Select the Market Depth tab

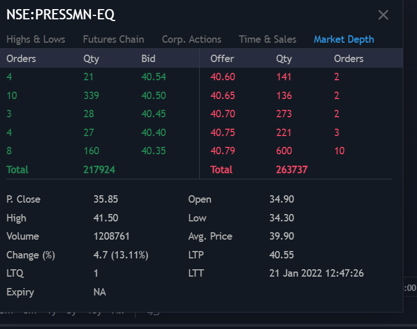click(344, 39)
